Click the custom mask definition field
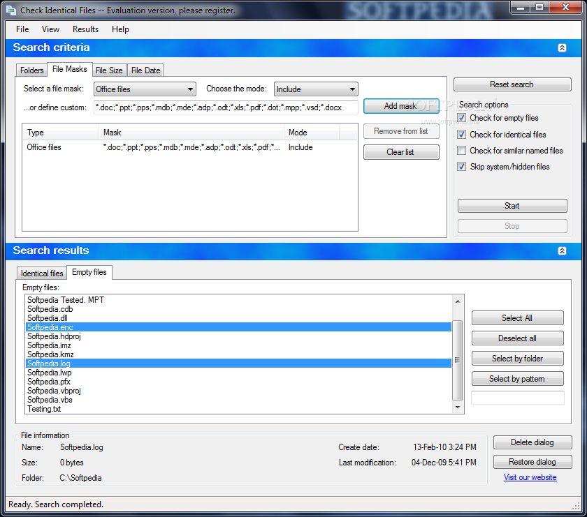Screen dimensions: 587x517 point(226,107)
